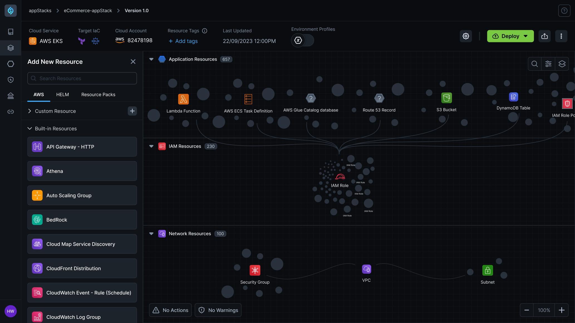Open the HW user avatar
The height and width of the screenshot is (323, 575).
point(11,311)
